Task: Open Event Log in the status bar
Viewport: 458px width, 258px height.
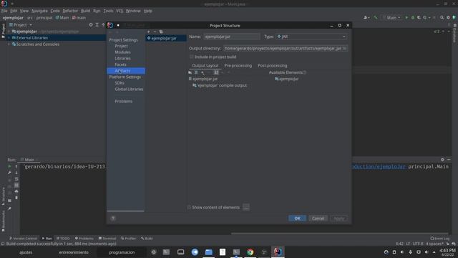Action: (x=440, y=239)
